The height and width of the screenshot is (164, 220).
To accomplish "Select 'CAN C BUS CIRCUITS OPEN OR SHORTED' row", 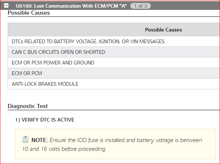I will tap(59, 52).
